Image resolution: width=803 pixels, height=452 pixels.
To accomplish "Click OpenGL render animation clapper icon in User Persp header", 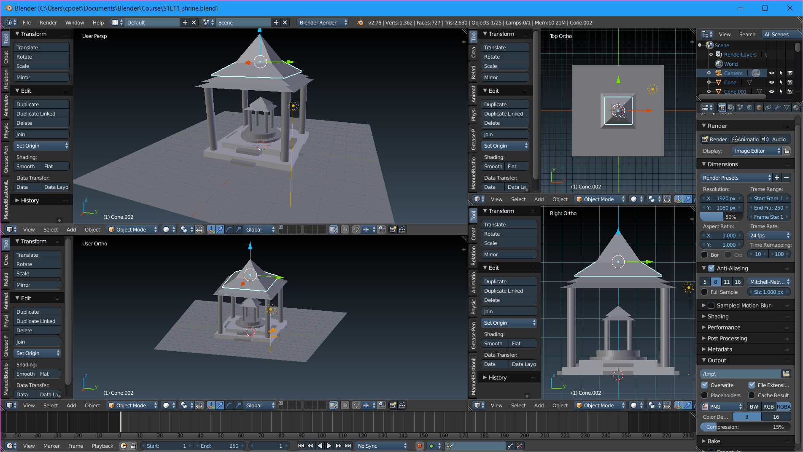I will [x=402, y=229].
